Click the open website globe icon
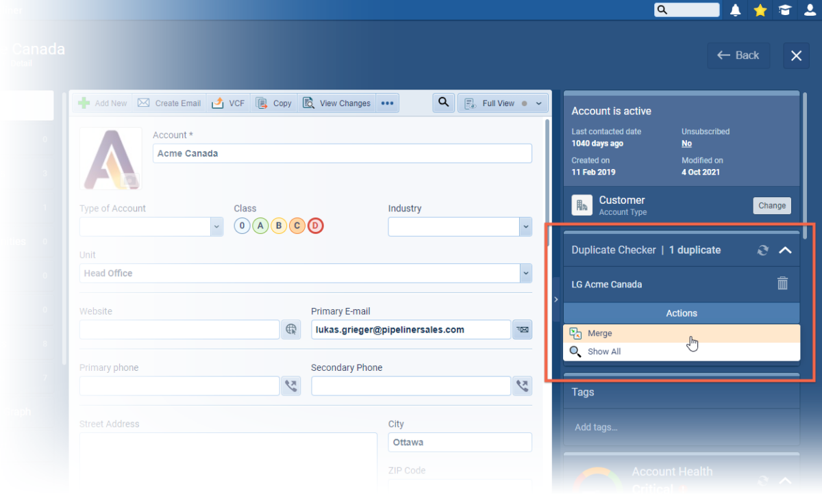 point(291,330)
